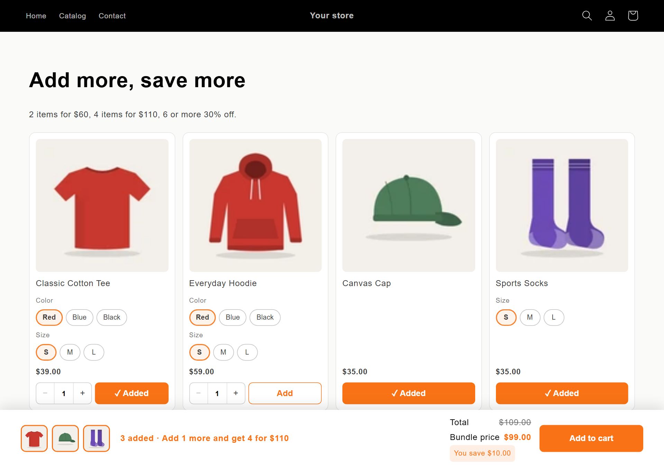Open the shopping cart icon
Image resolution: width=664 pixels, height=467 pixels.
[633, 16]
